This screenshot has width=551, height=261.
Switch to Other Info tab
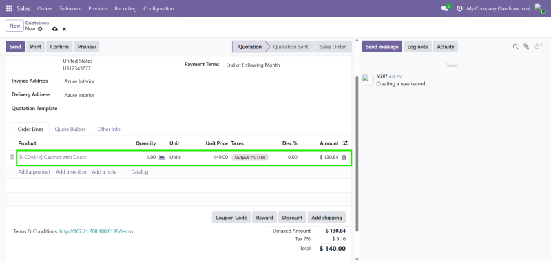109,129
